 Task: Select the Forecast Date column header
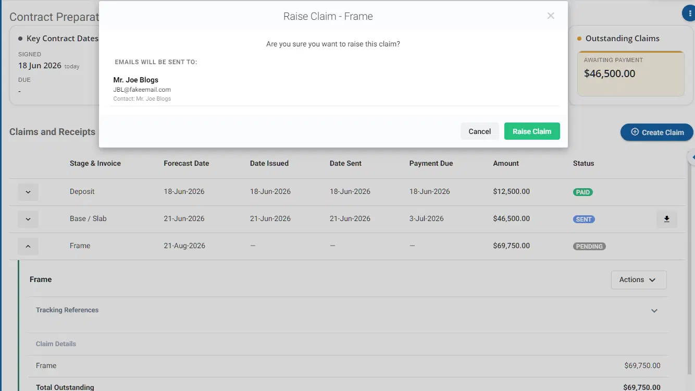click(x=187, y=163)
